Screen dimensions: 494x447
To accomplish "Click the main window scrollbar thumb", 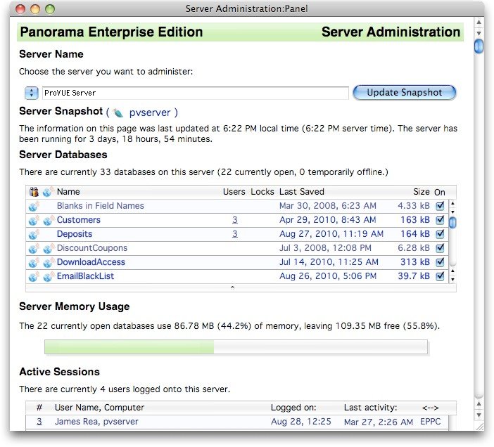I will click(x=479, y=46).
